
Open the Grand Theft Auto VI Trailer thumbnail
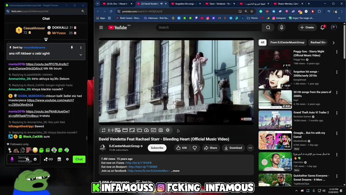pyautogui.click(x=275, y=120)
